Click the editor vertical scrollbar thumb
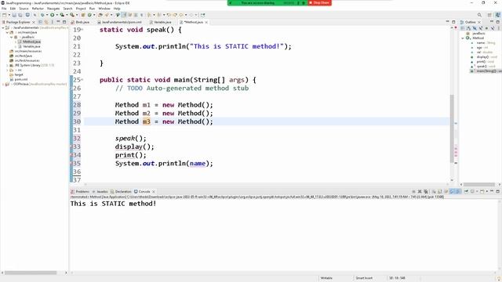 pos(452,128)
